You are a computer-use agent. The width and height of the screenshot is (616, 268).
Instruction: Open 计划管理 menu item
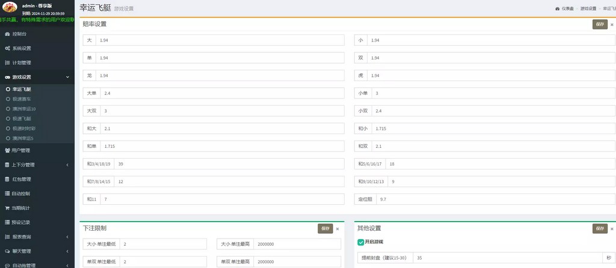click(37, 62)
